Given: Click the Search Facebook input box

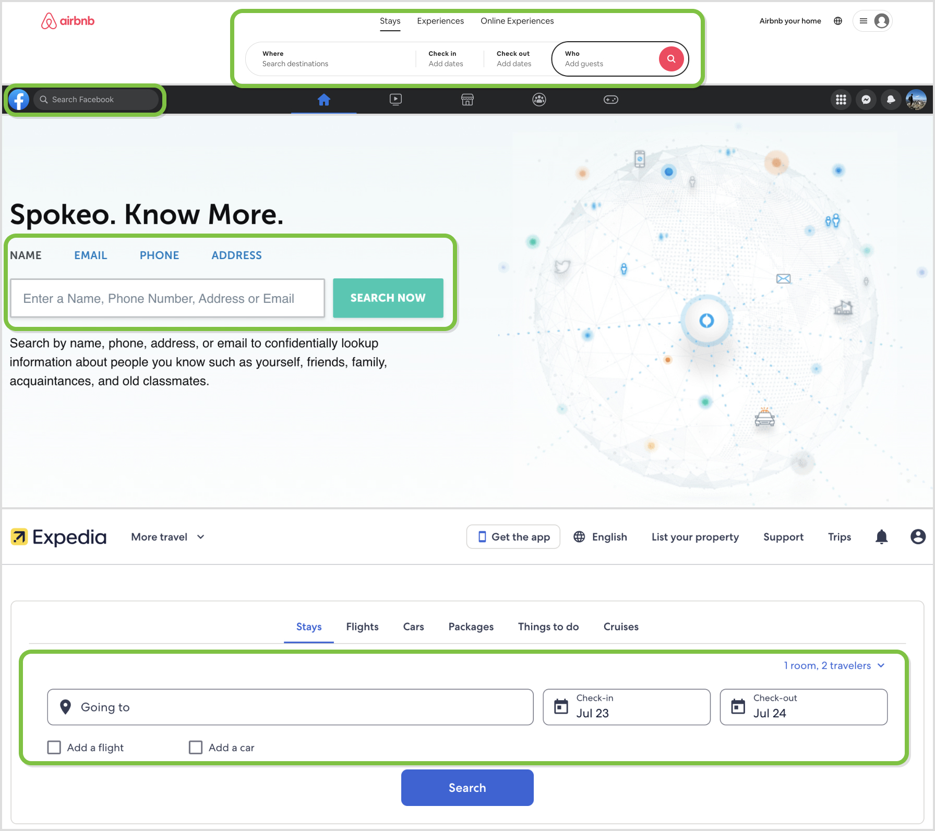Looking at the screenshot, I should pos(97,100).
